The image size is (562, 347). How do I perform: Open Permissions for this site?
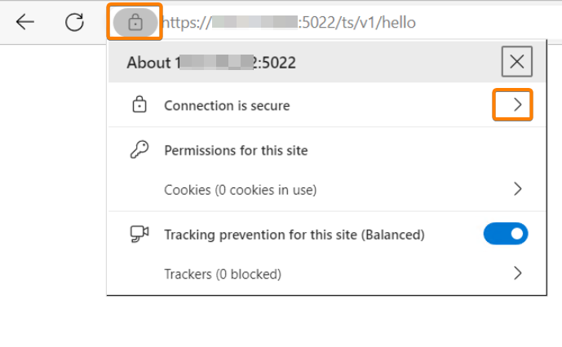[x=236, y=150]
